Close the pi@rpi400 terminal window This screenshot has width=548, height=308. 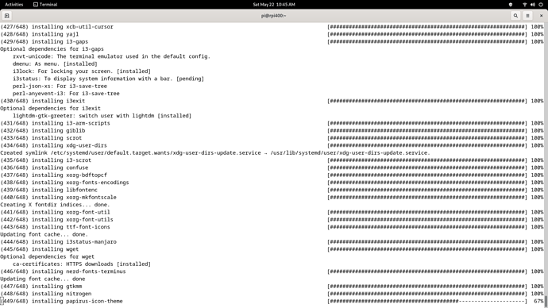tap(542, 16)
